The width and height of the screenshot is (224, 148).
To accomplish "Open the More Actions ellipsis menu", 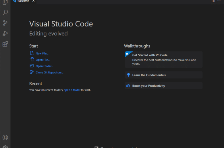I will click(x=219, y=1).
